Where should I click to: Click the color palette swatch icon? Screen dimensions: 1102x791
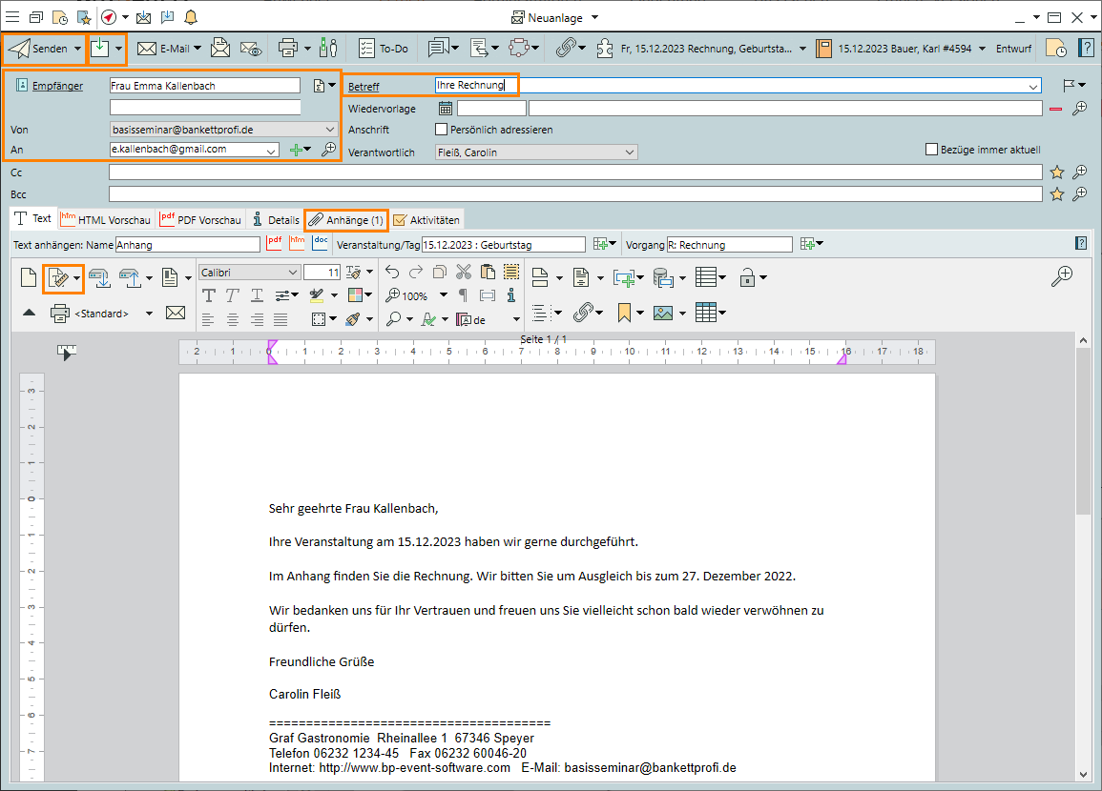coord(355,295)
